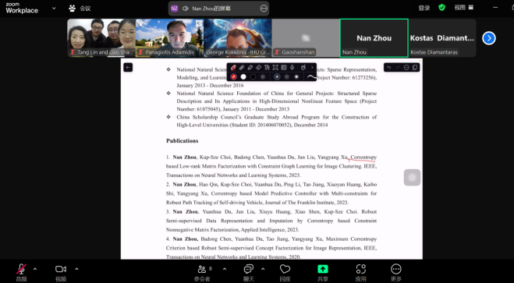Screen dimensions: 514x283
Task: Open the pages icon in document toolbar
Action: point(415,68)
